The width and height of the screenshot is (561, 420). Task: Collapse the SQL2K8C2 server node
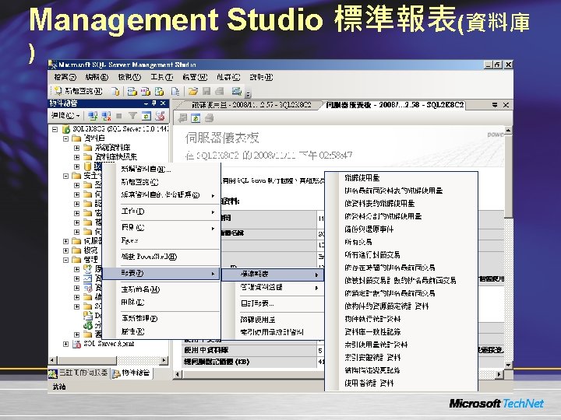(55, 129)
